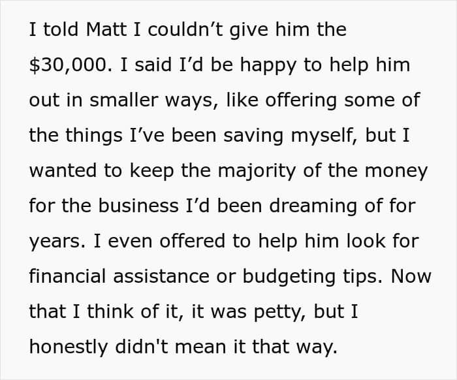
Task: Click the "$30,000" amount
Action: coord(66,65)
